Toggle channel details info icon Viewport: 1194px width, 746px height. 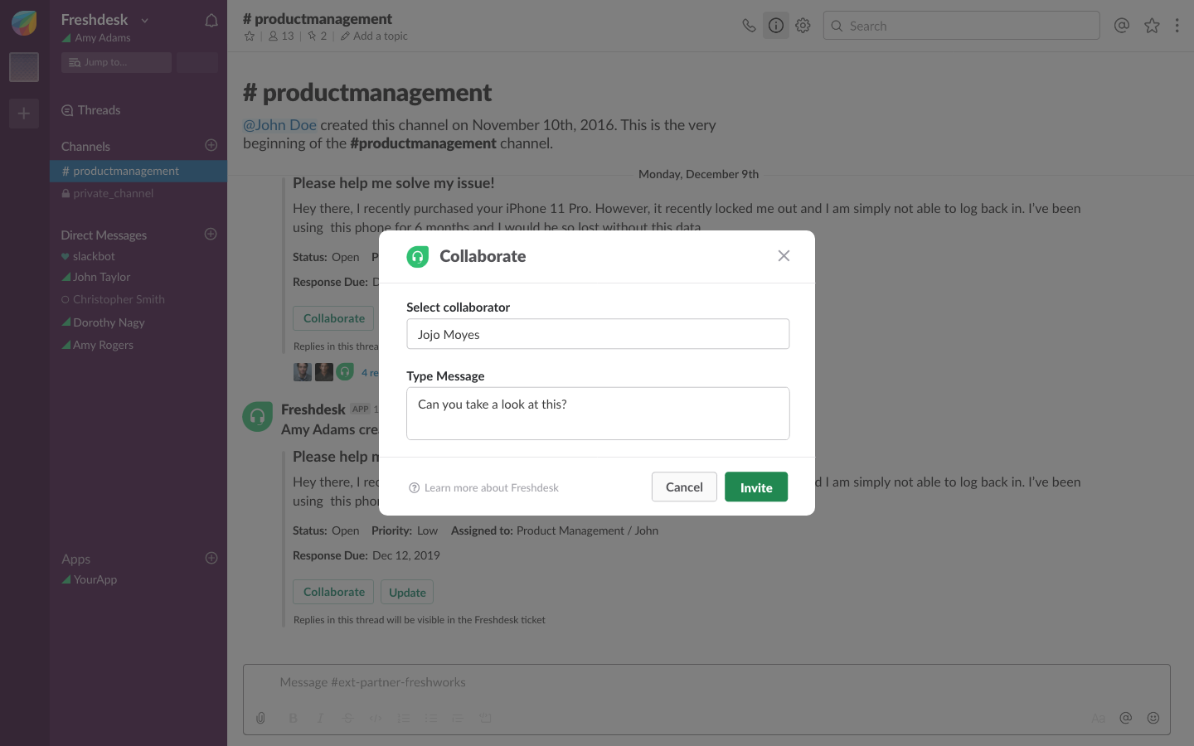coord(776,26)
